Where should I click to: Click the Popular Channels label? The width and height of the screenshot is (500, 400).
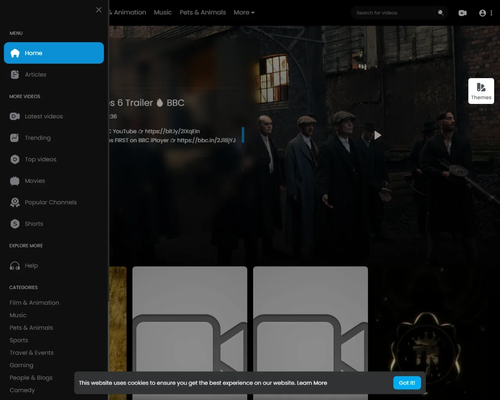pyautogui.click(x=51, y=202)
